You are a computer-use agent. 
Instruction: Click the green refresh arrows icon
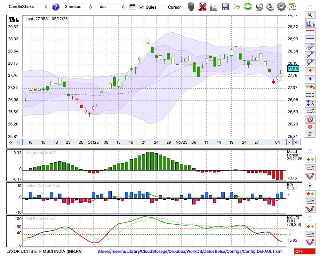pos(248,7)
